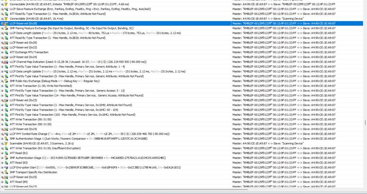Click the LLCP Encryption Start row icon

(6, 167)
